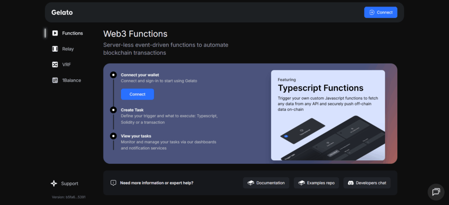Select the VRF shuffle icon in the sidebar
449x205 pixels.
pos(55,65)
